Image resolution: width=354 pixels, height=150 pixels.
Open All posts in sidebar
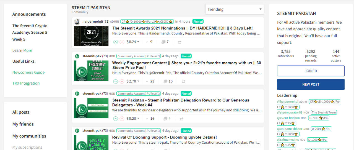[x=21, y=112]
